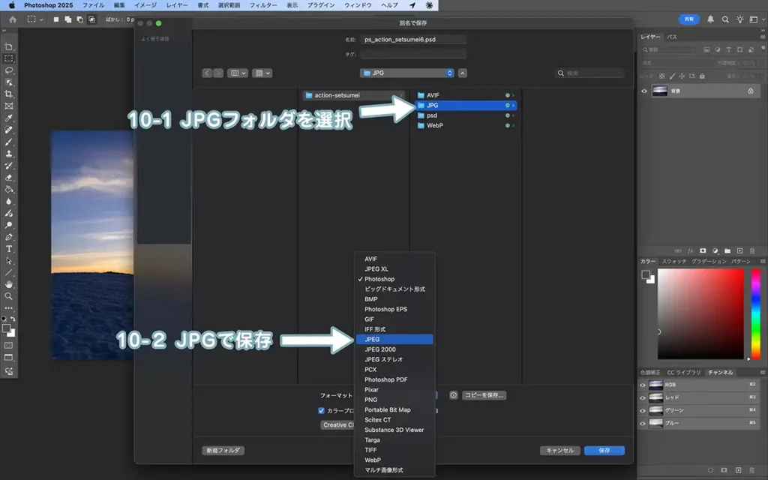Pick the Eyedropper tool
This screenshot has width=768, height=480.
click(x=9, y=118)
